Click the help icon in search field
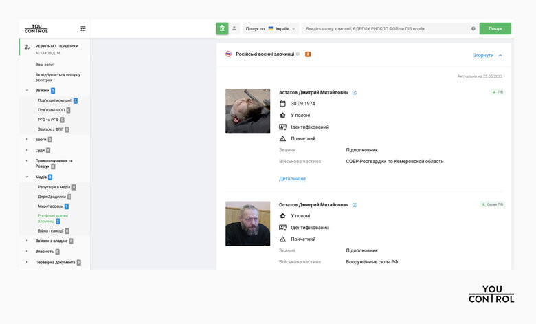Image resolution: width=536 pixels, height=324 pixels. click(x=473, y=29)
